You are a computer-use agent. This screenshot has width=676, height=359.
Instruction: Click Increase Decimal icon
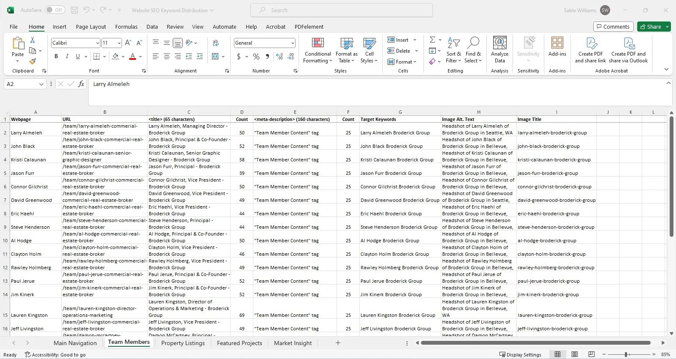[279, 56]
